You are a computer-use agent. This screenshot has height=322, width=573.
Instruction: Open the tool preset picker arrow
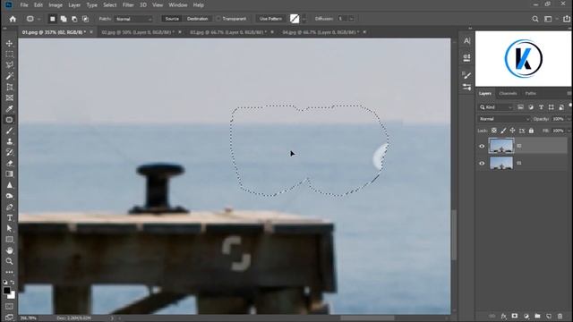tap(38, 19)
